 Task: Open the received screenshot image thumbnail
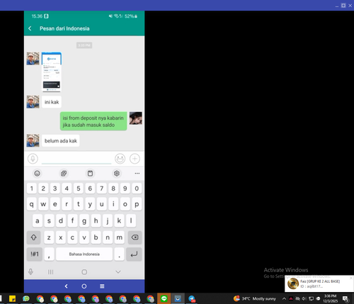click(x=52, y=72)
